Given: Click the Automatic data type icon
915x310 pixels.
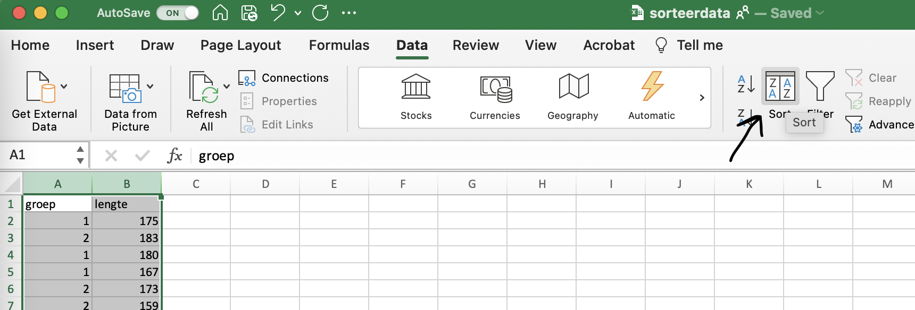Looking at the screenshot, I should (652, 87).
